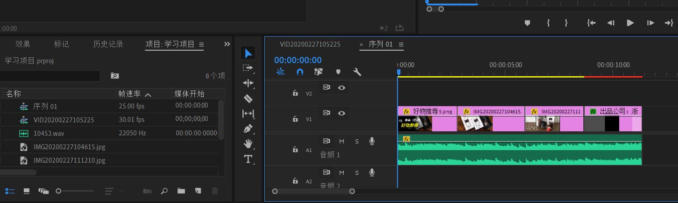Click the find magnifier in project panel footer

coord(164,191)
